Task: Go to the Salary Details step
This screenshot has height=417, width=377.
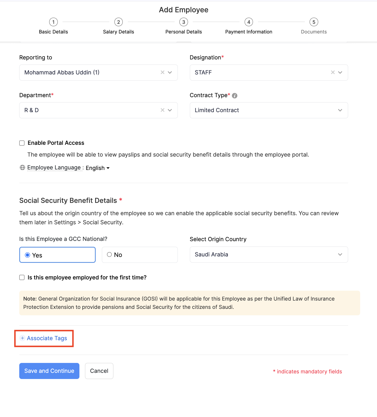Action: coord(118,22)
